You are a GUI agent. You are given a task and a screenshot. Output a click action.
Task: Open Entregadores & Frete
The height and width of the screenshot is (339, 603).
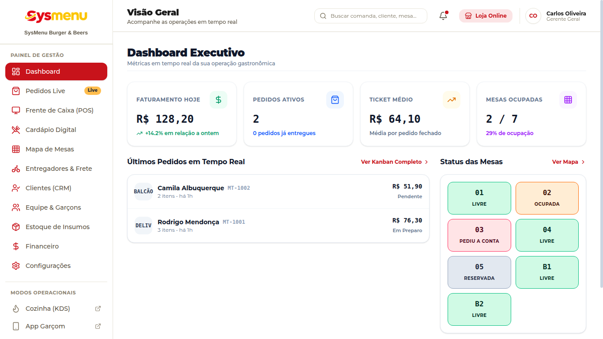(x=56, y=169)
